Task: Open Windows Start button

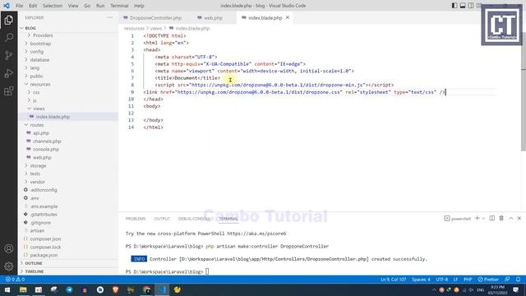Action: pyautogui.click(x=7, y=289)
